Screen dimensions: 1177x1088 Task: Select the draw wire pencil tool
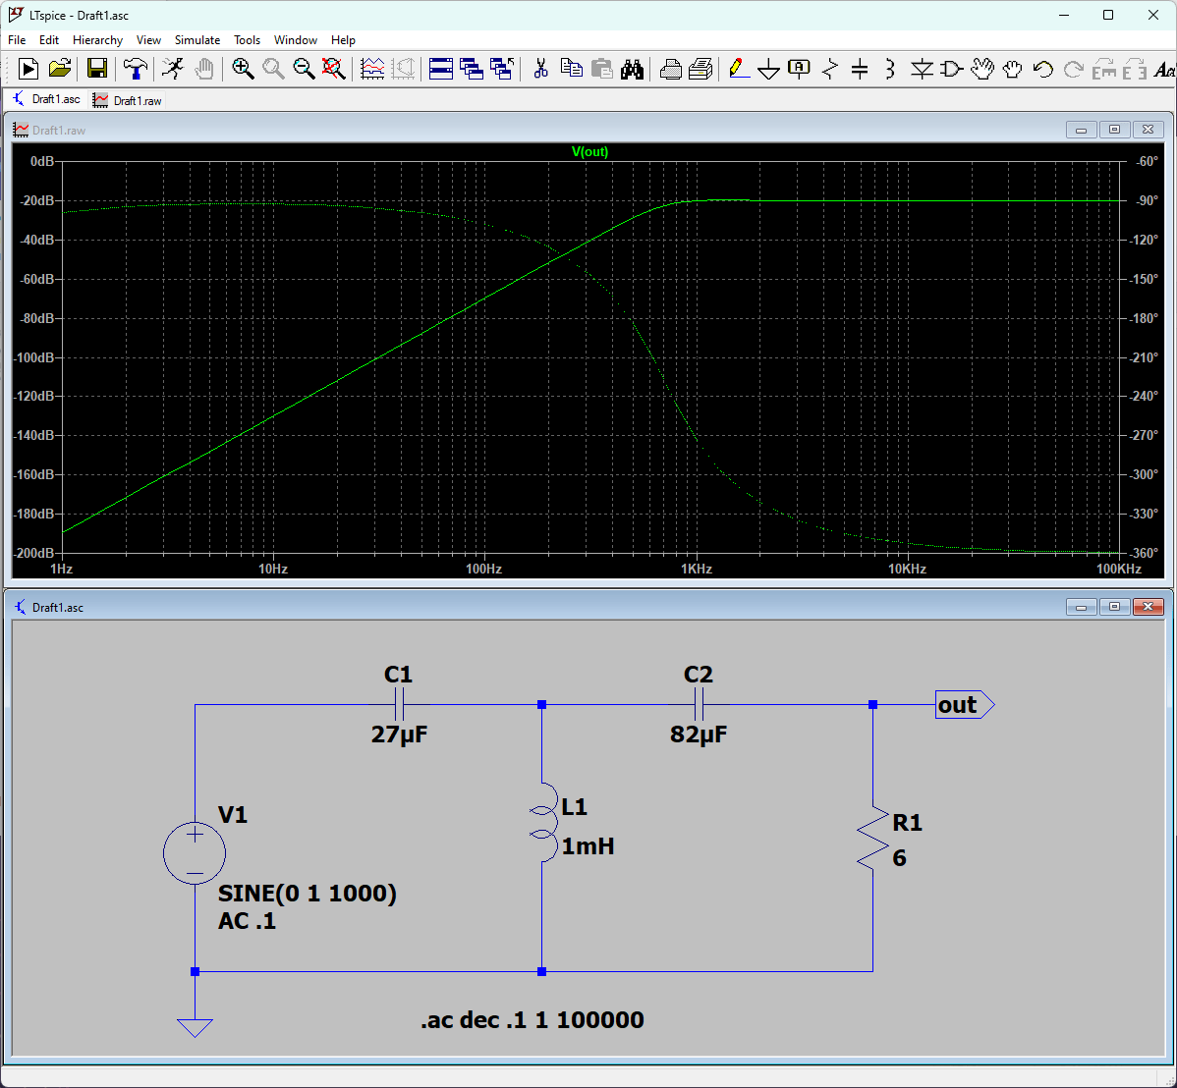click(739, 69)
